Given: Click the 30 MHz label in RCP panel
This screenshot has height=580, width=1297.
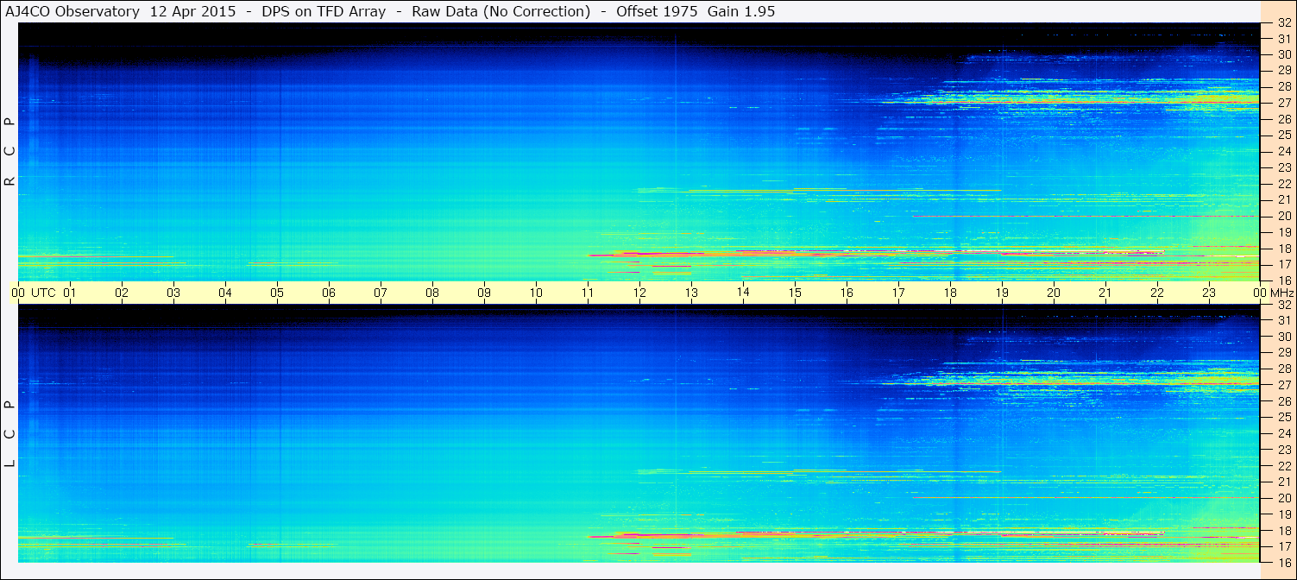Looking at the screenshot, I should 1283,54.
